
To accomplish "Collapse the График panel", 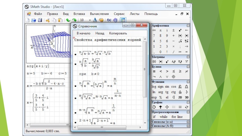I will pyautogui.click(x=188, y=102).
